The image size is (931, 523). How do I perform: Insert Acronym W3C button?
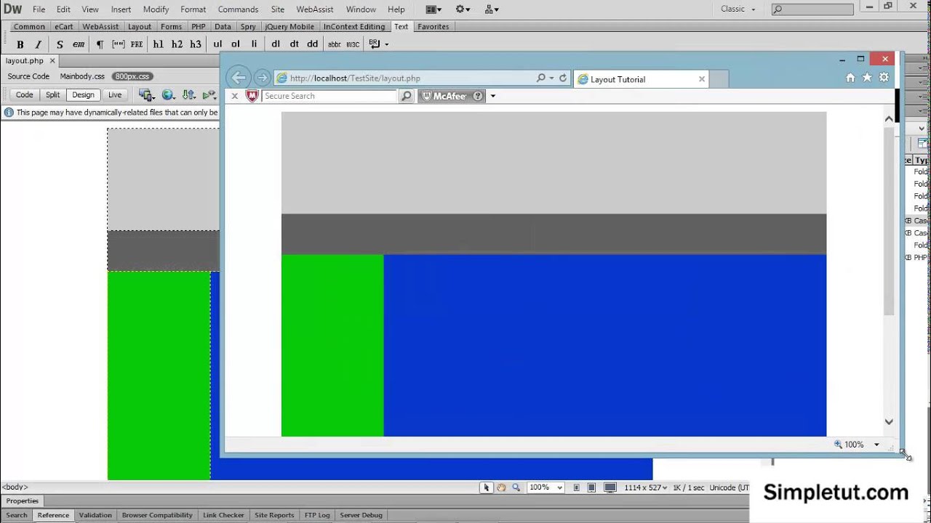tap(353, 44)
